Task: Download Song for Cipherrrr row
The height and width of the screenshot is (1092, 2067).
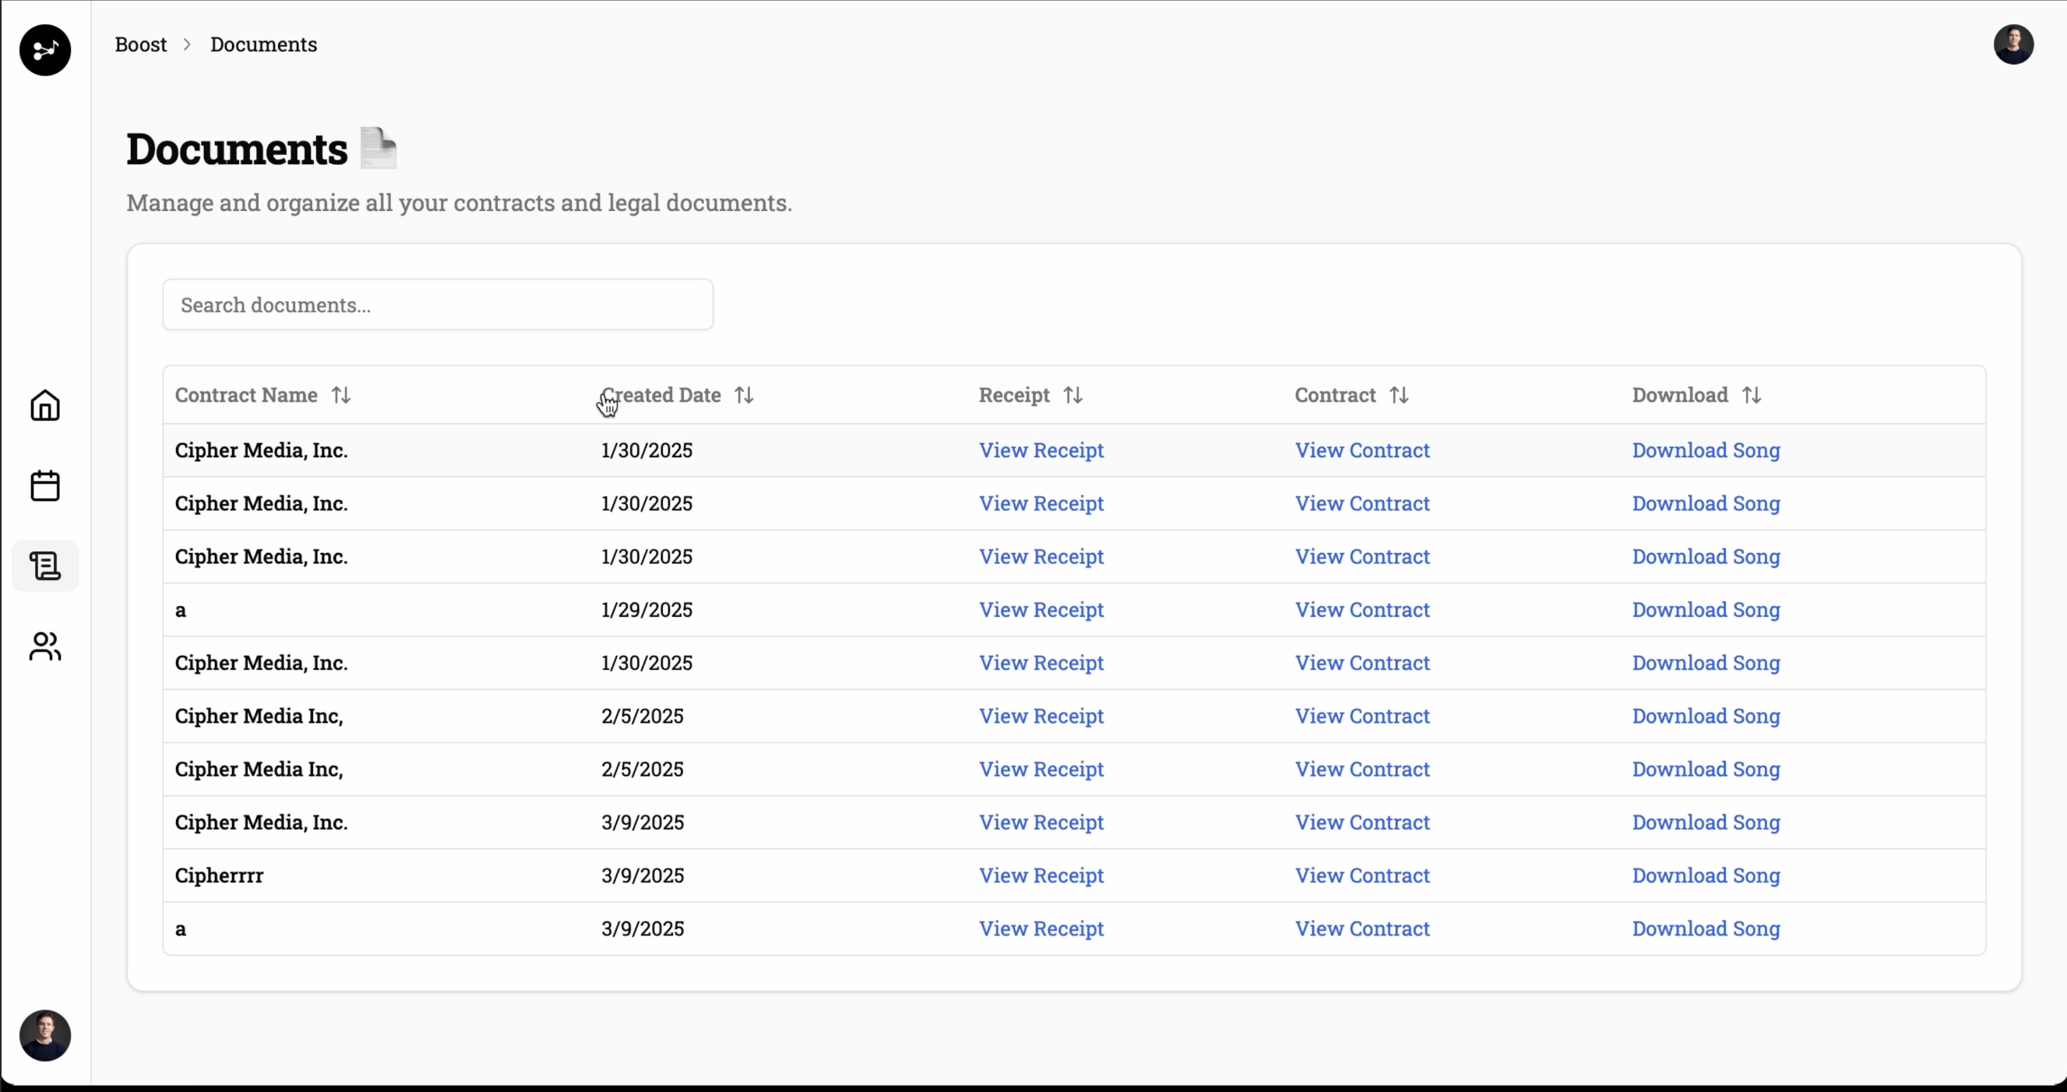Action: [x=1706, y=875]
